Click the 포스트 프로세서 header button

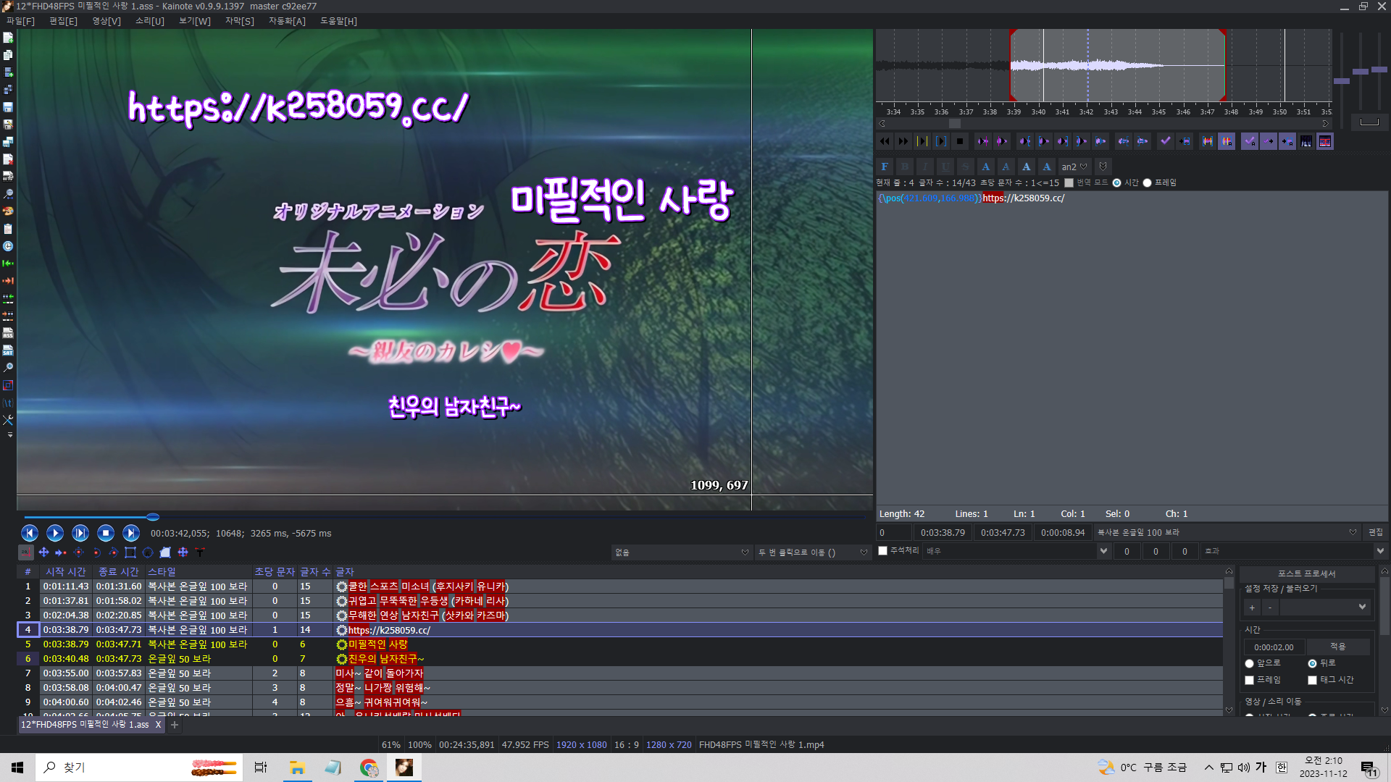point(1307,573)
